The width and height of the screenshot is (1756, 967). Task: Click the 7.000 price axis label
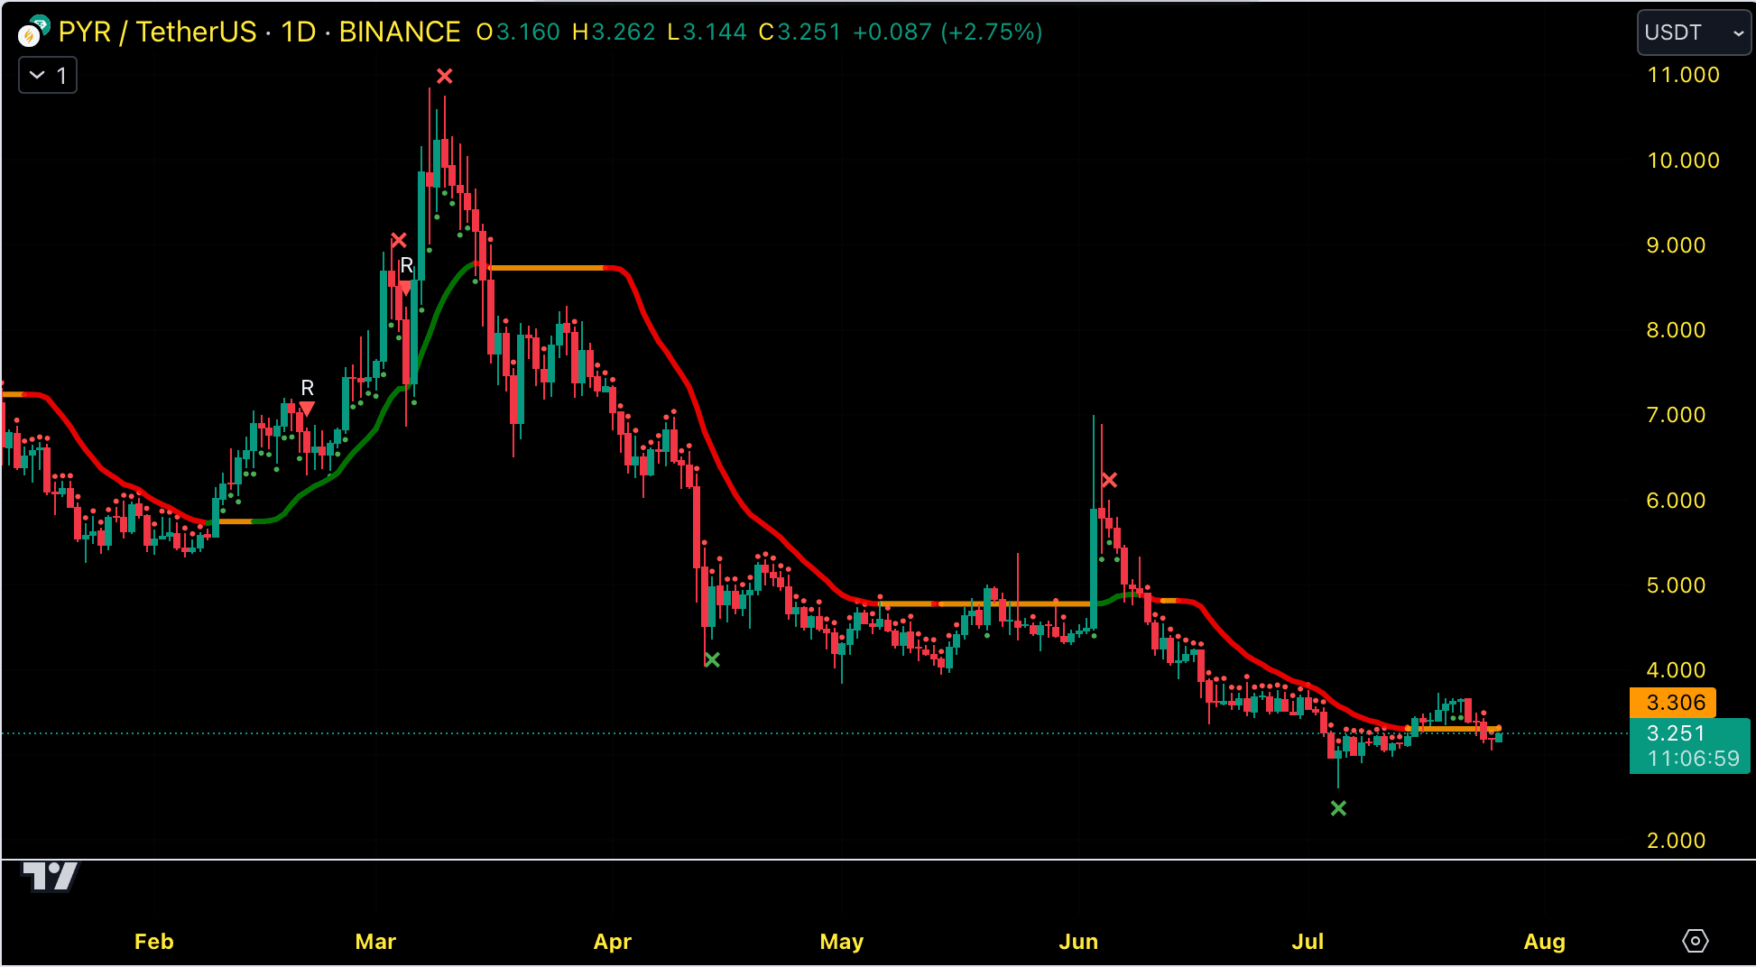pyautogui.click(x=1677, y=415)
